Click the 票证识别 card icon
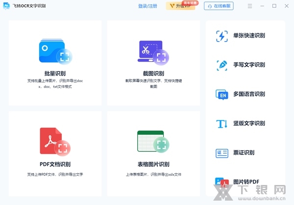This screenshot has height=205, width=294. click(x=222, y=153)
